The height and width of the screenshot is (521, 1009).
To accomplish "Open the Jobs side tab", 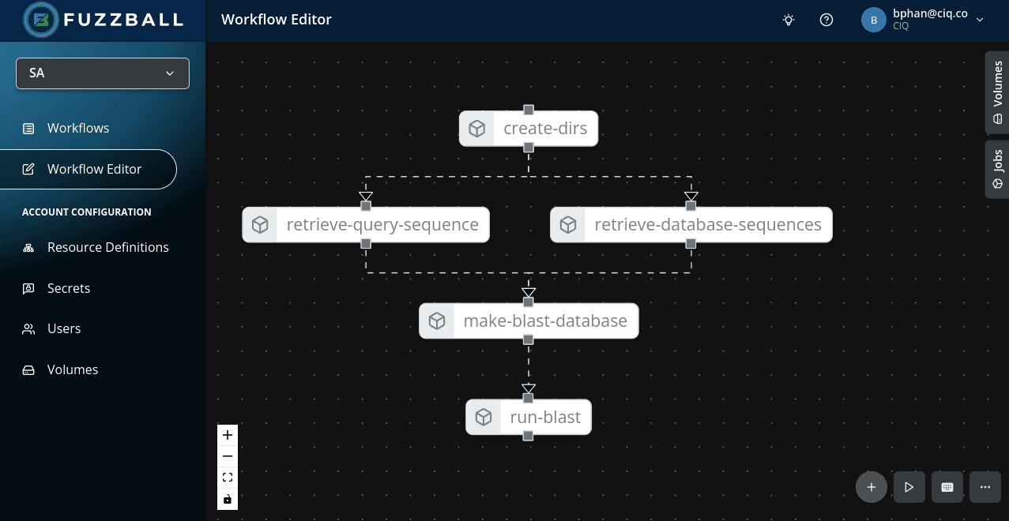I will 997,169.
